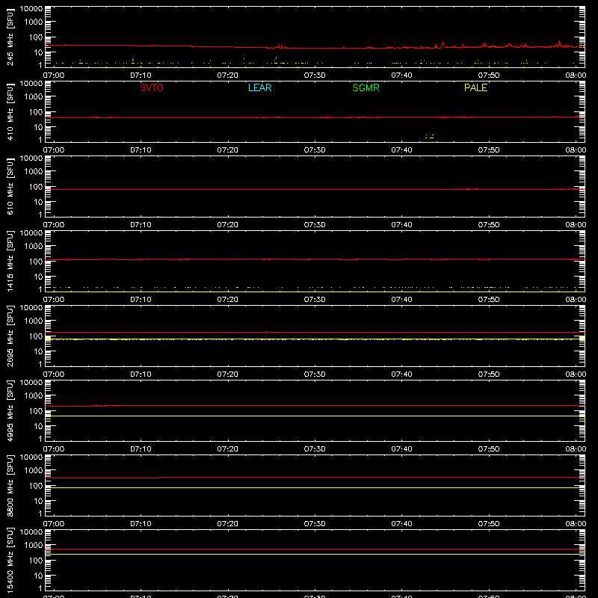Click 07:10 label under 1415 MHz panel
The image size is (598, 598).
click(x=141, y=300)
